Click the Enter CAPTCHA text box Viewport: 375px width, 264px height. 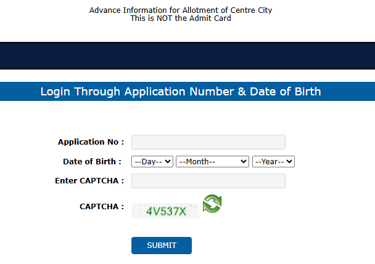click(208, 181)
